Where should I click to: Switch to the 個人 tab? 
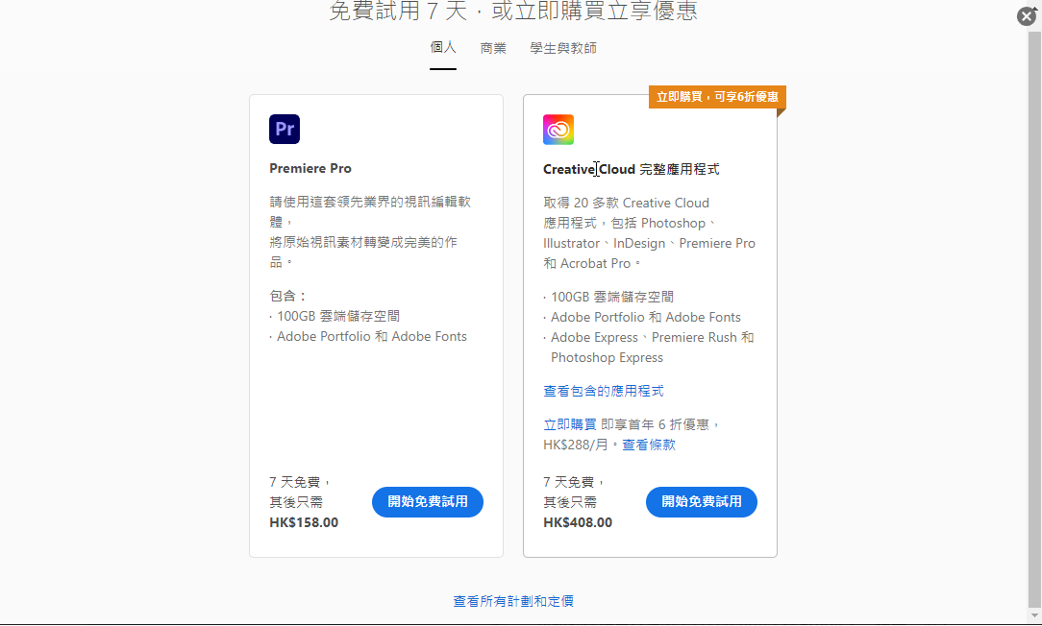[x=442, y=48]
